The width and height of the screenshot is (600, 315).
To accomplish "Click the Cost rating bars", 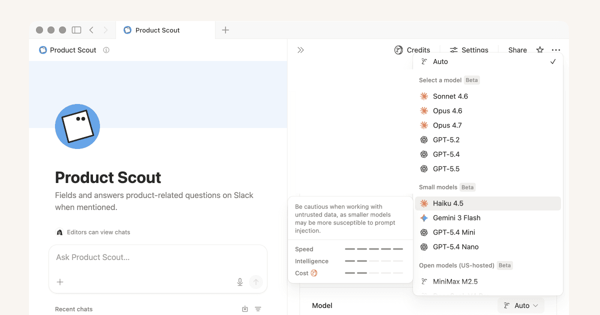I will (374, 273).
